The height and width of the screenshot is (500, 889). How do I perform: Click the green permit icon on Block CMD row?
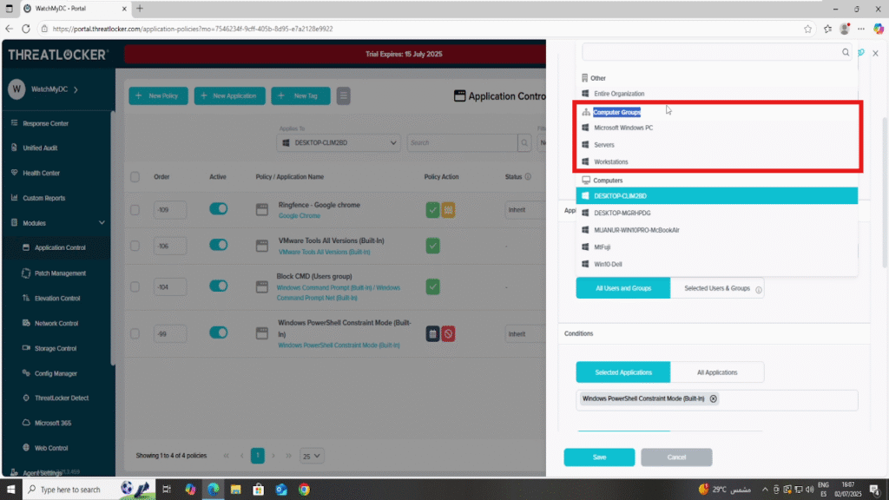point(432,286)
